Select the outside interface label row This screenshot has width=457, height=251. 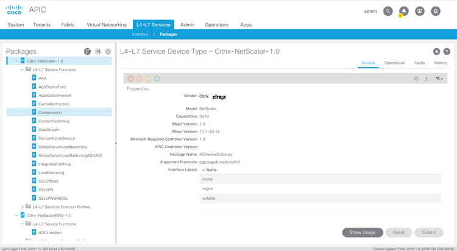320,198
